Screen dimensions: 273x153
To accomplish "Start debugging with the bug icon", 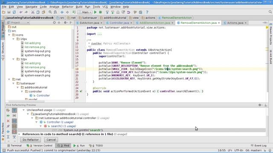I will [x=101, y=12].
